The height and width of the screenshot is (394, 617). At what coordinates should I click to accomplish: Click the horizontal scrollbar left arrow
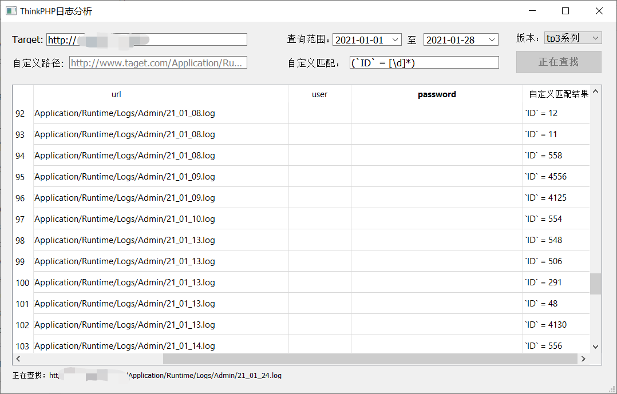(x=18, y=359)
